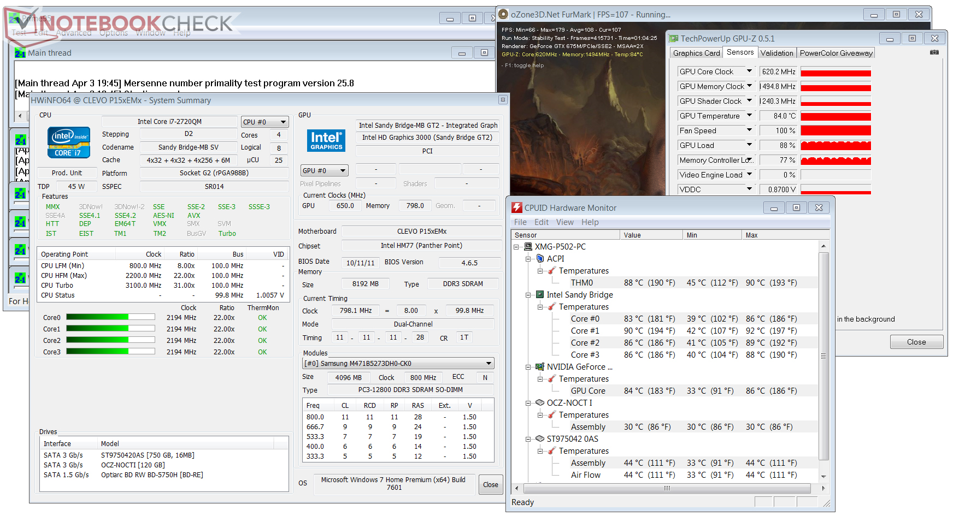Open the File menu in Hardware Monitor
This screenshot has height=516, width=953.
pos(520,222)
